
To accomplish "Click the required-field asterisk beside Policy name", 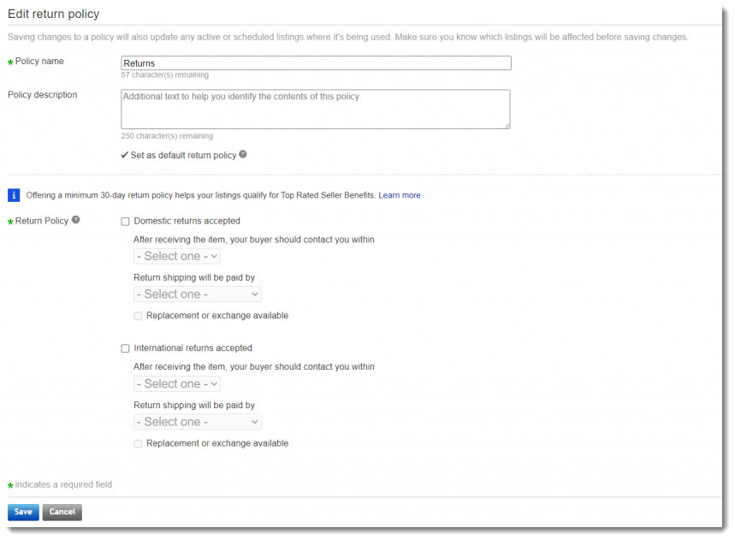I will [x=9, y=60].
